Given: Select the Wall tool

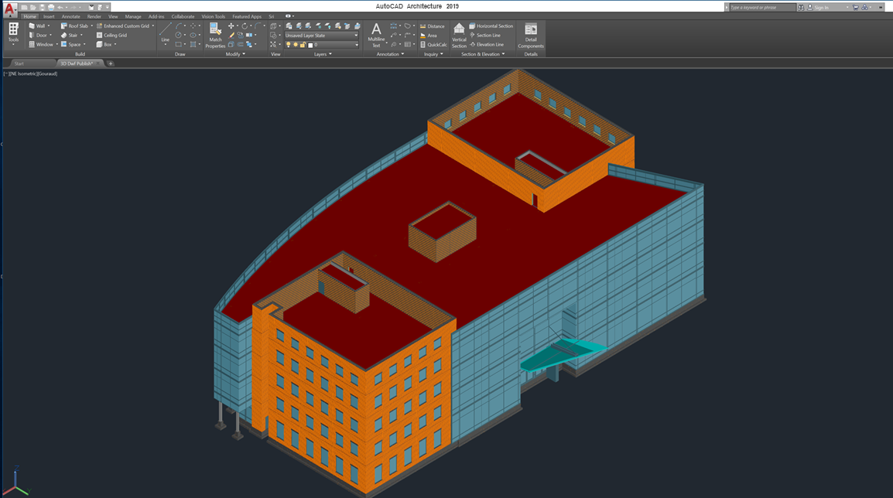Looking at the screenshot, I should (x=38, y=26).
